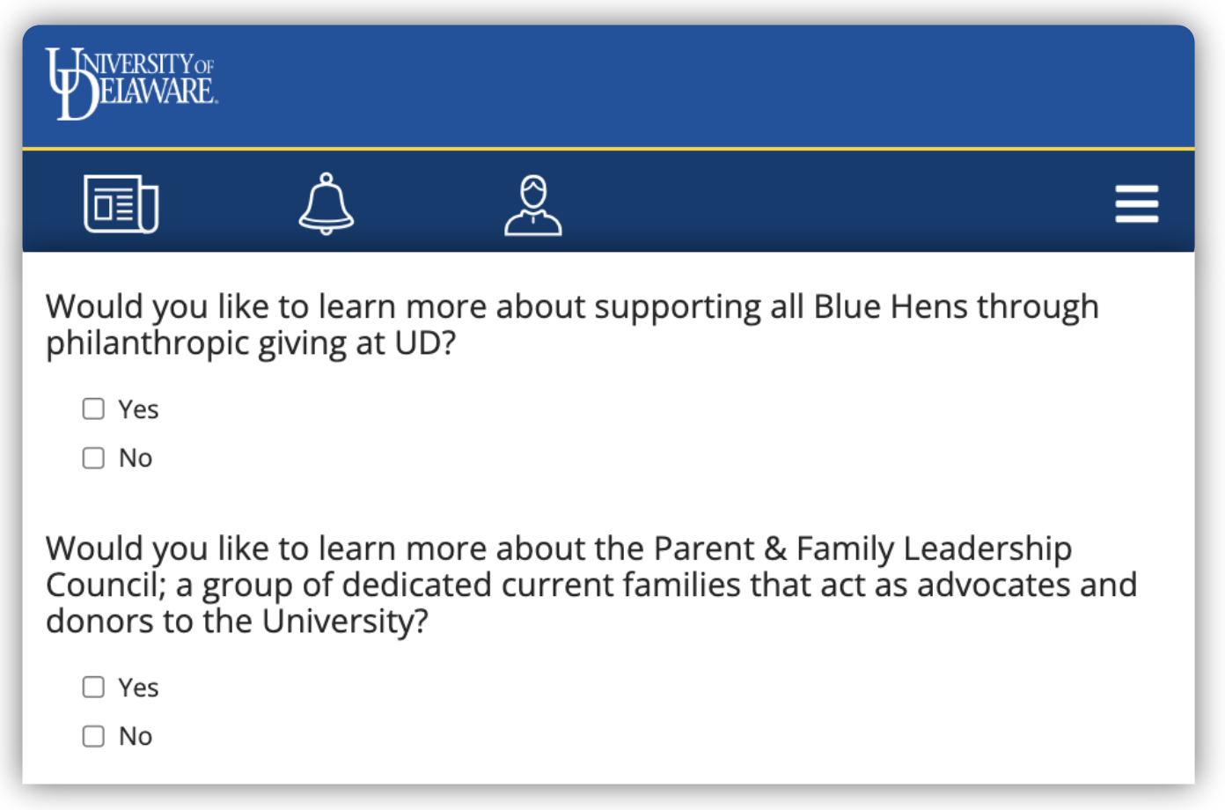Check Yes checkbox for Parent & Family Leadership Council

93,687
